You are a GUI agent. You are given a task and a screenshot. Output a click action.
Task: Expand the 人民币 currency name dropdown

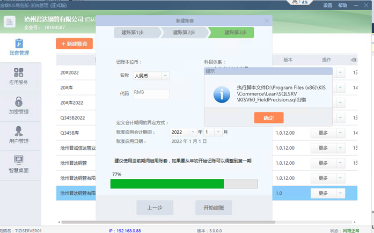(x=165, y=76)
